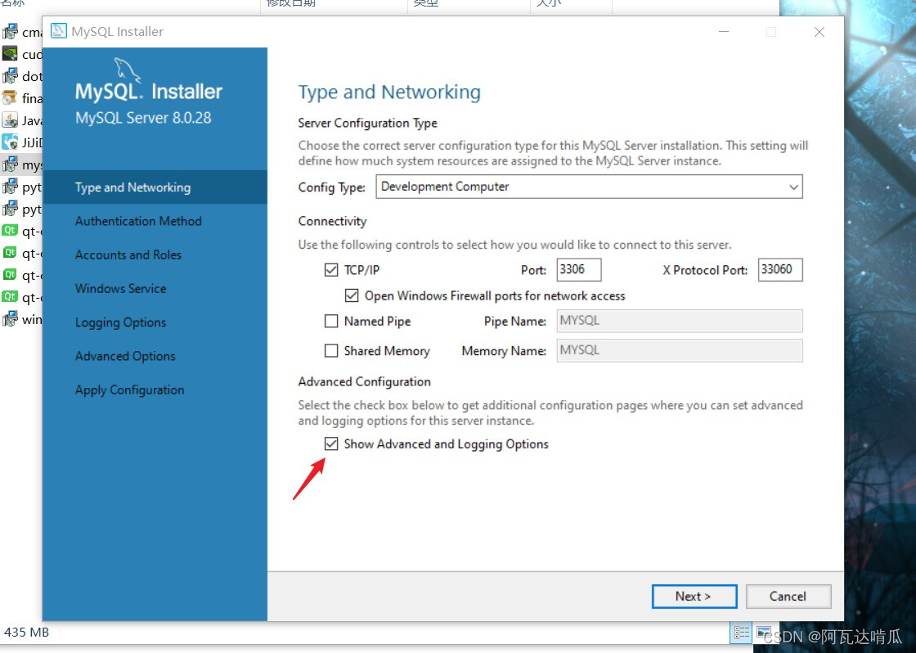Click the dot installer file icon in Explorer
Image resolution: width=916 pixels, height=653 pixels.
coord(10,76)
